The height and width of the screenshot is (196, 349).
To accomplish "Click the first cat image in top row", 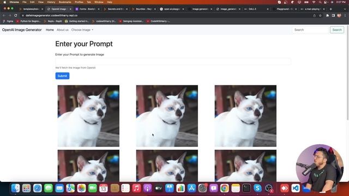I will (x=88, y=116).
